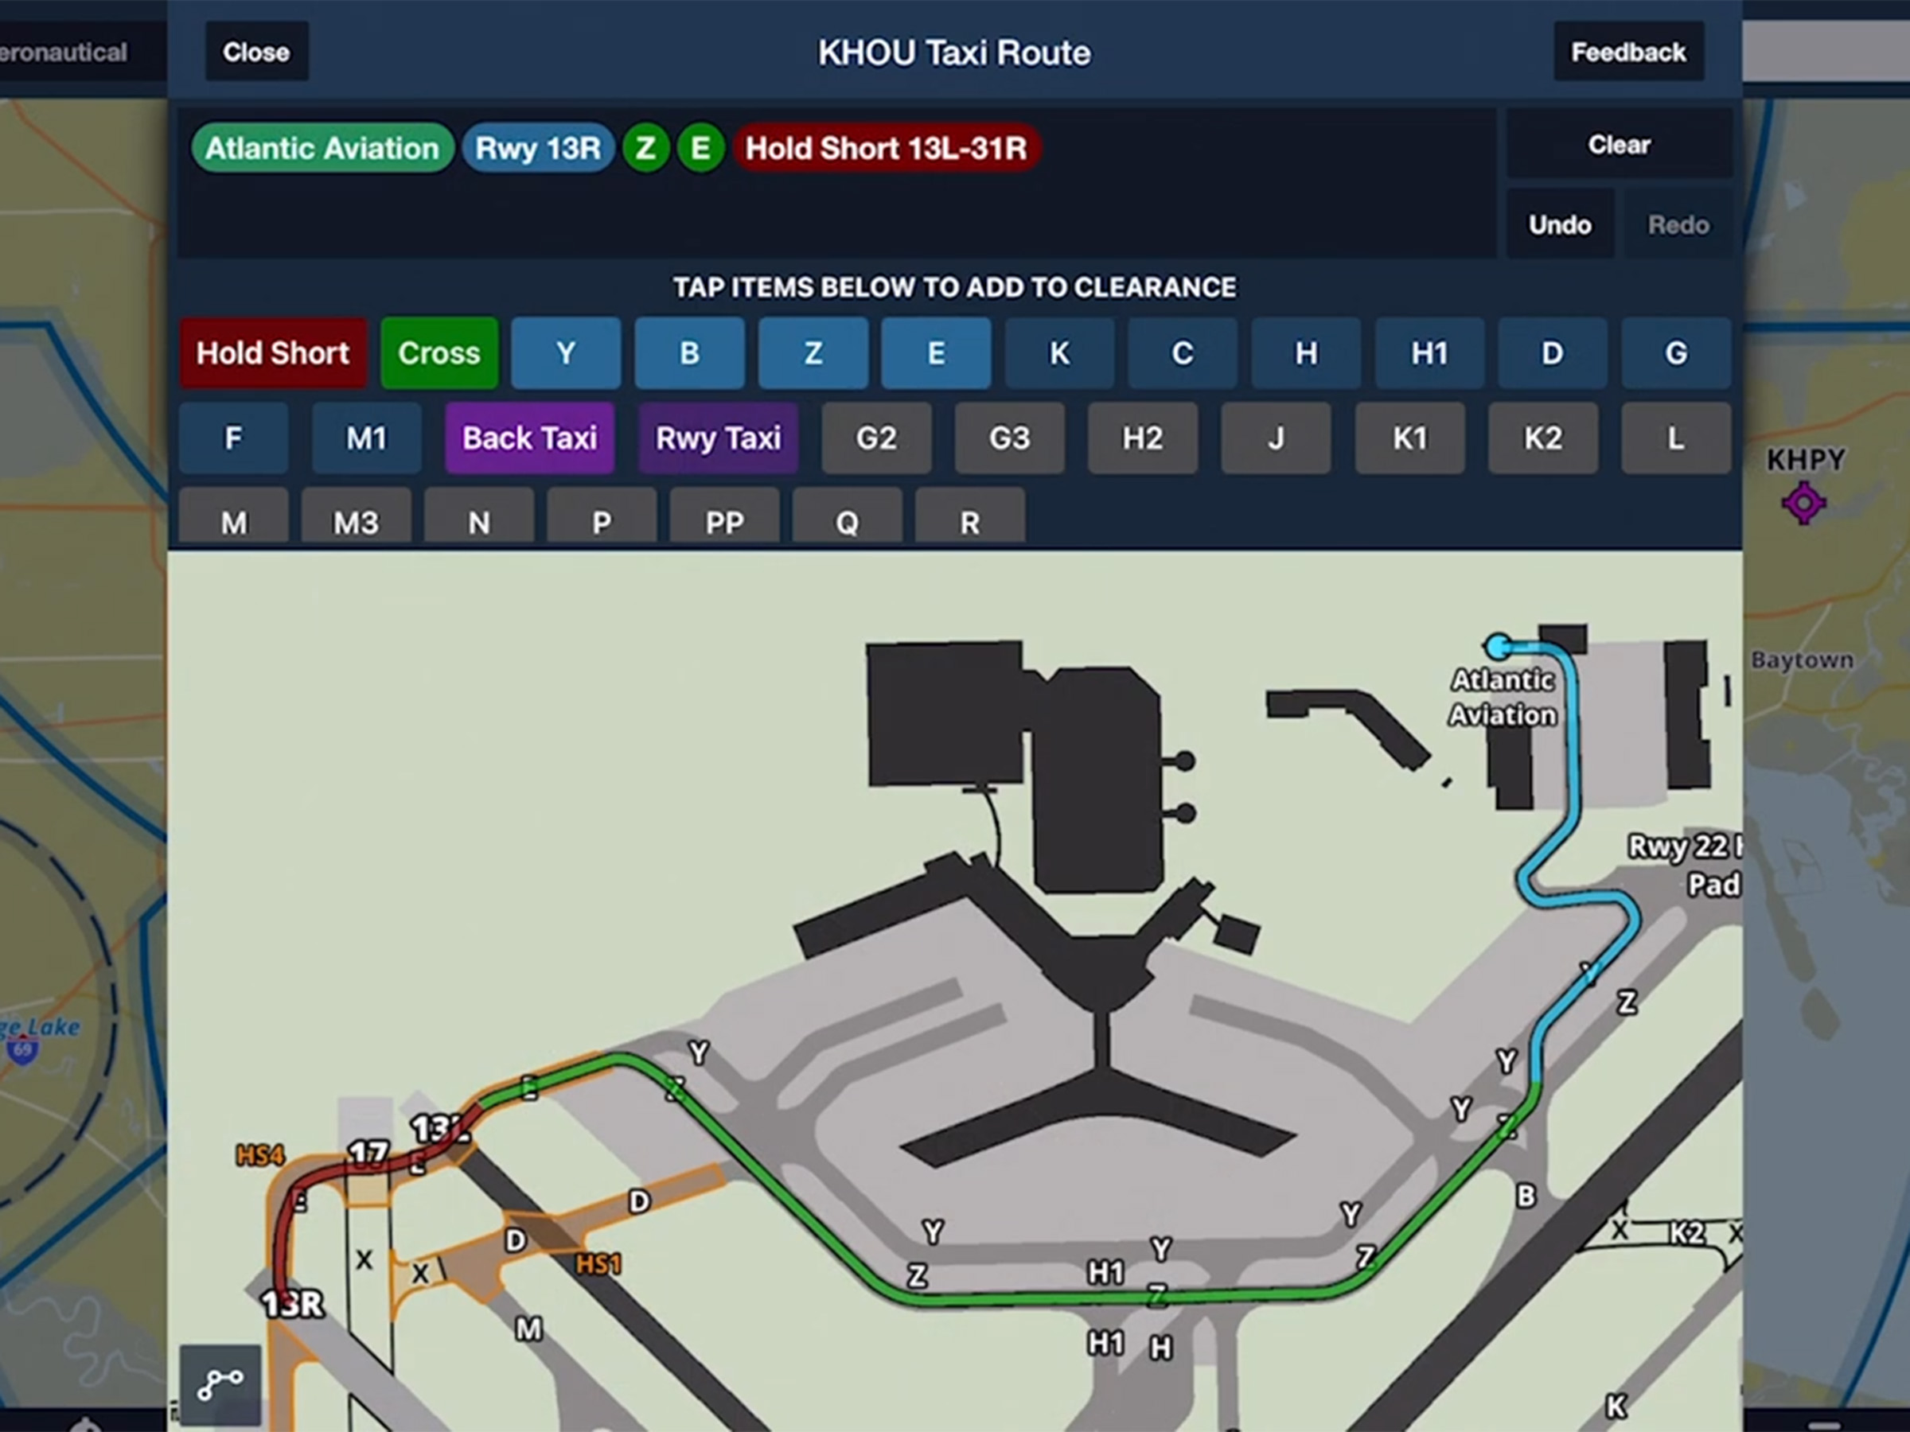Add taxiway H1 to clearance

tap(1429, 353)
